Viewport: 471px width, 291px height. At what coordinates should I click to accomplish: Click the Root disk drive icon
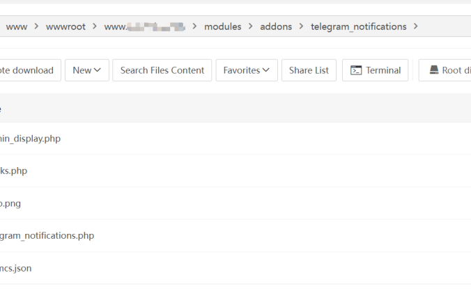(433, 70)
